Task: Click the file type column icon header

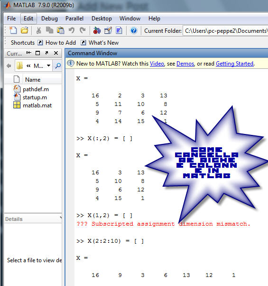Action: click(x=17, y=79)
